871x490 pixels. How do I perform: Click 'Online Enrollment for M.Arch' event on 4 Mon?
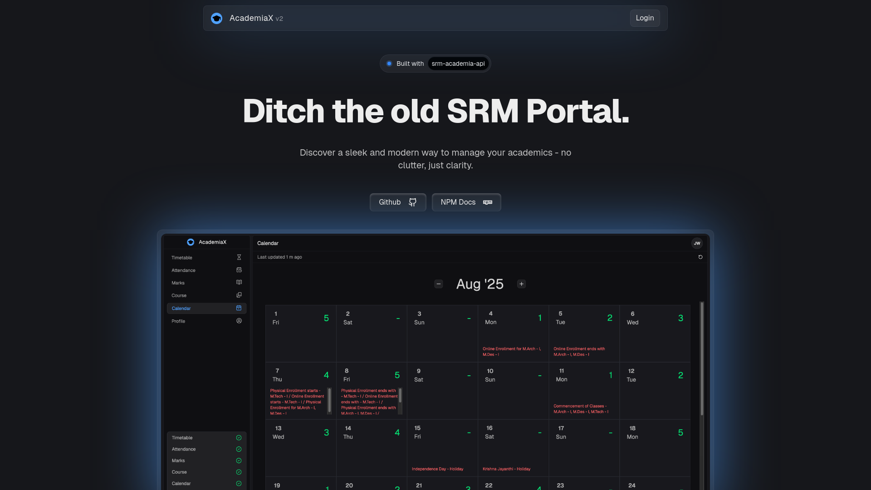point(512,352)
